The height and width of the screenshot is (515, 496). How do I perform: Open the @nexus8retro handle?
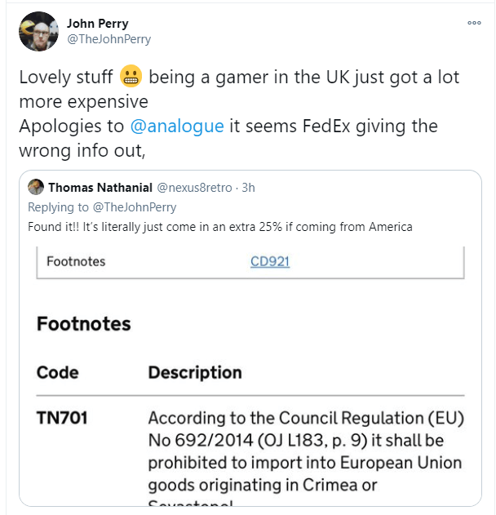coord(194,188)
